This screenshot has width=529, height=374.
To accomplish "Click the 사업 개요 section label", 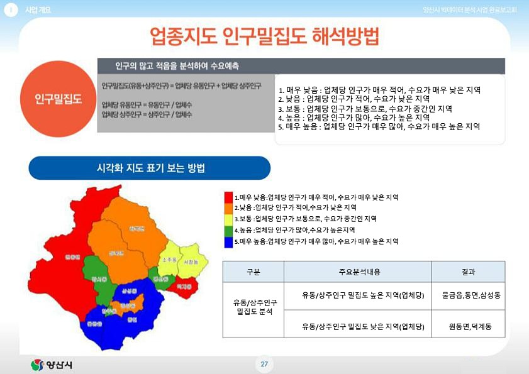I will 38,10.
